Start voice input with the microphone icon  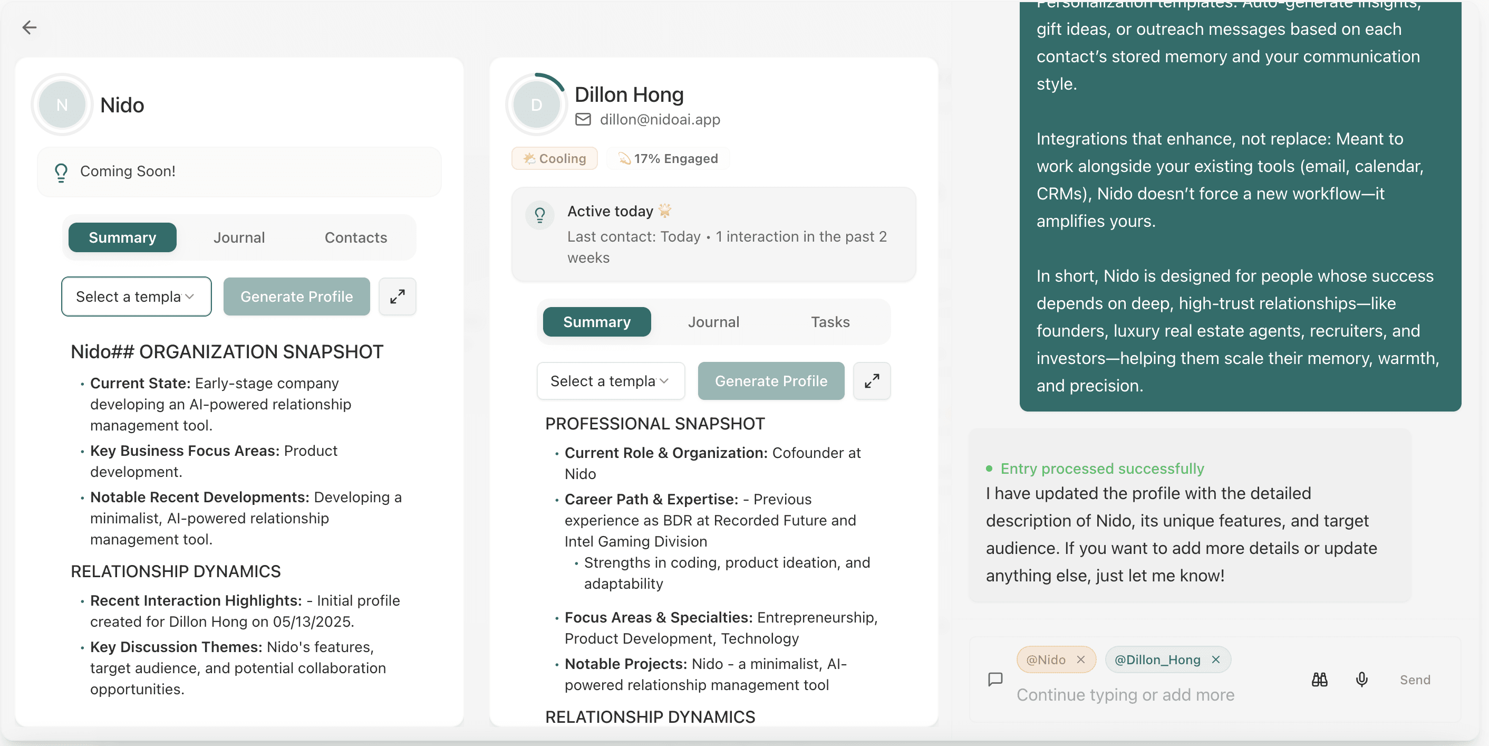(1361, 680)
